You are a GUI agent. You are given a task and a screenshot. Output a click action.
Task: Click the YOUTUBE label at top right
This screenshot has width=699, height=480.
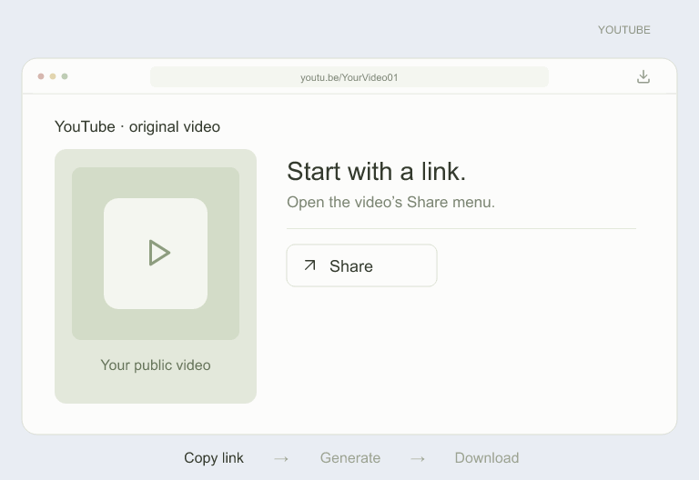(624, 30)
